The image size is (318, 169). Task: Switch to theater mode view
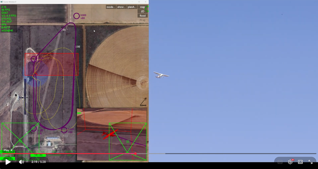[300, 162]
